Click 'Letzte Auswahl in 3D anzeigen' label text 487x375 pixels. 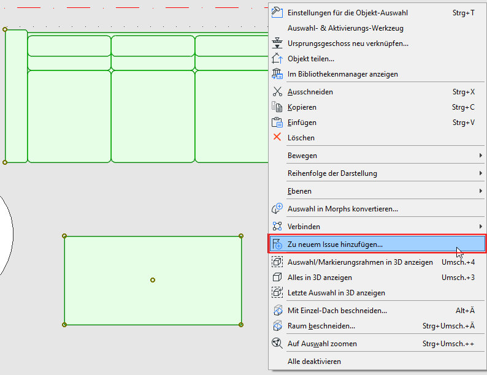pos(336,293)
